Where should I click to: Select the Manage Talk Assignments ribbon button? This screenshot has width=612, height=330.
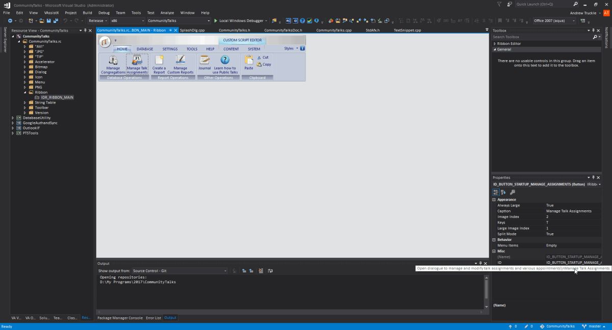pos(137,64)
